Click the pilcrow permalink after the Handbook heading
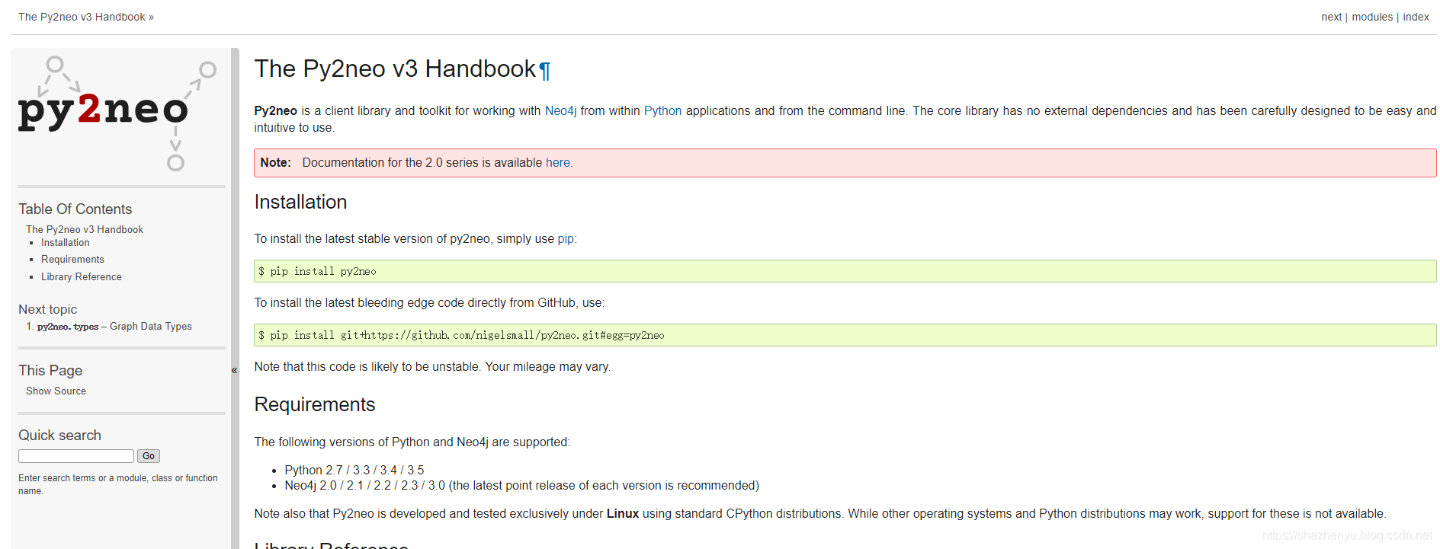The image size is (1440, 549). [544, 70]
